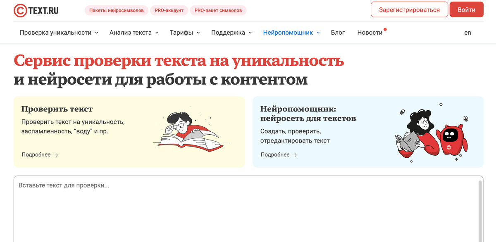Image resolution: width=496 pixels, height=242 pixels.
Task: Click the red notification dot beside Новости
Action: pyautogui.click(x=385, y=29)
